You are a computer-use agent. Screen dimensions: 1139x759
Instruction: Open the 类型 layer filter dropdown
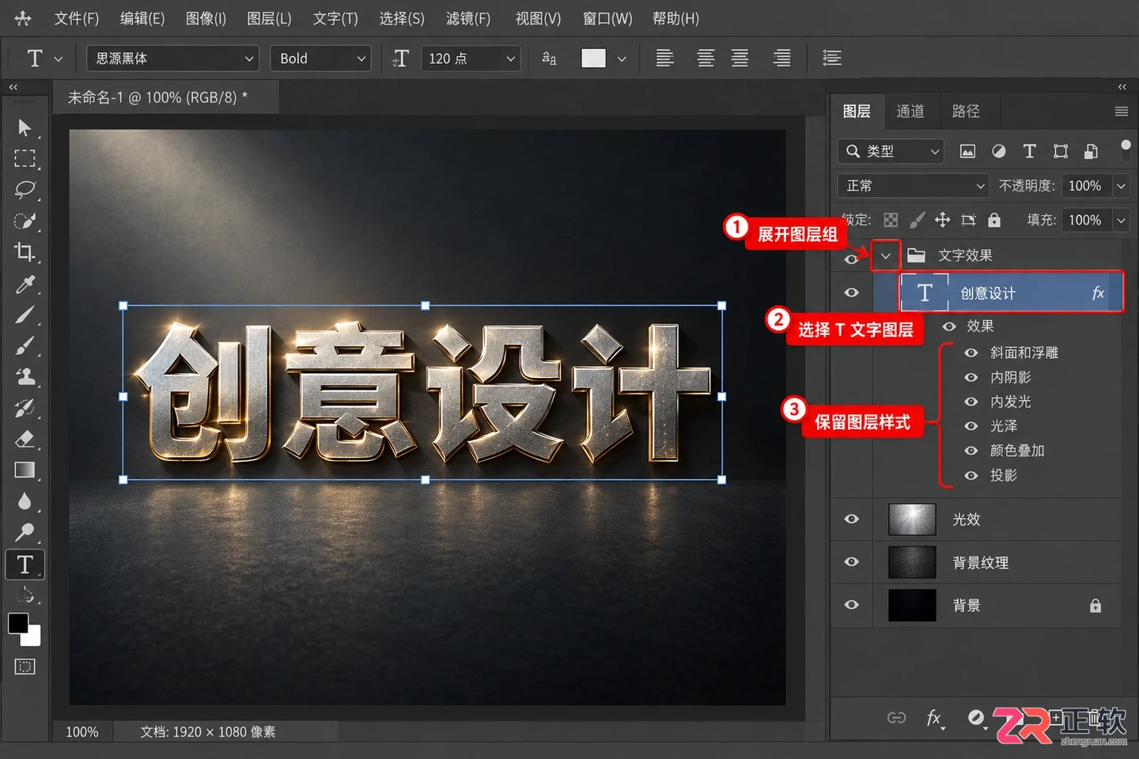pyautogui.click(x=891, y=151)
